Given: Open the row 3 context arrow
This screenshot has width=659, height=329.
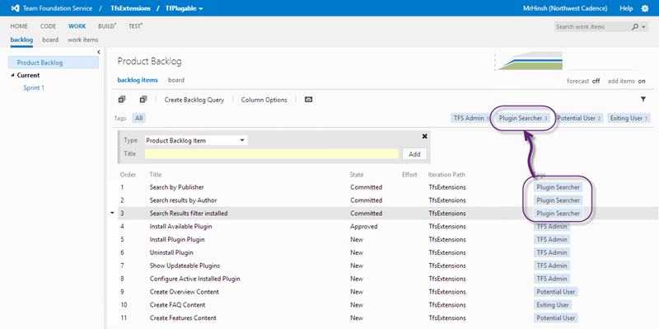Looking at the screenshot, I should point(112,214).
